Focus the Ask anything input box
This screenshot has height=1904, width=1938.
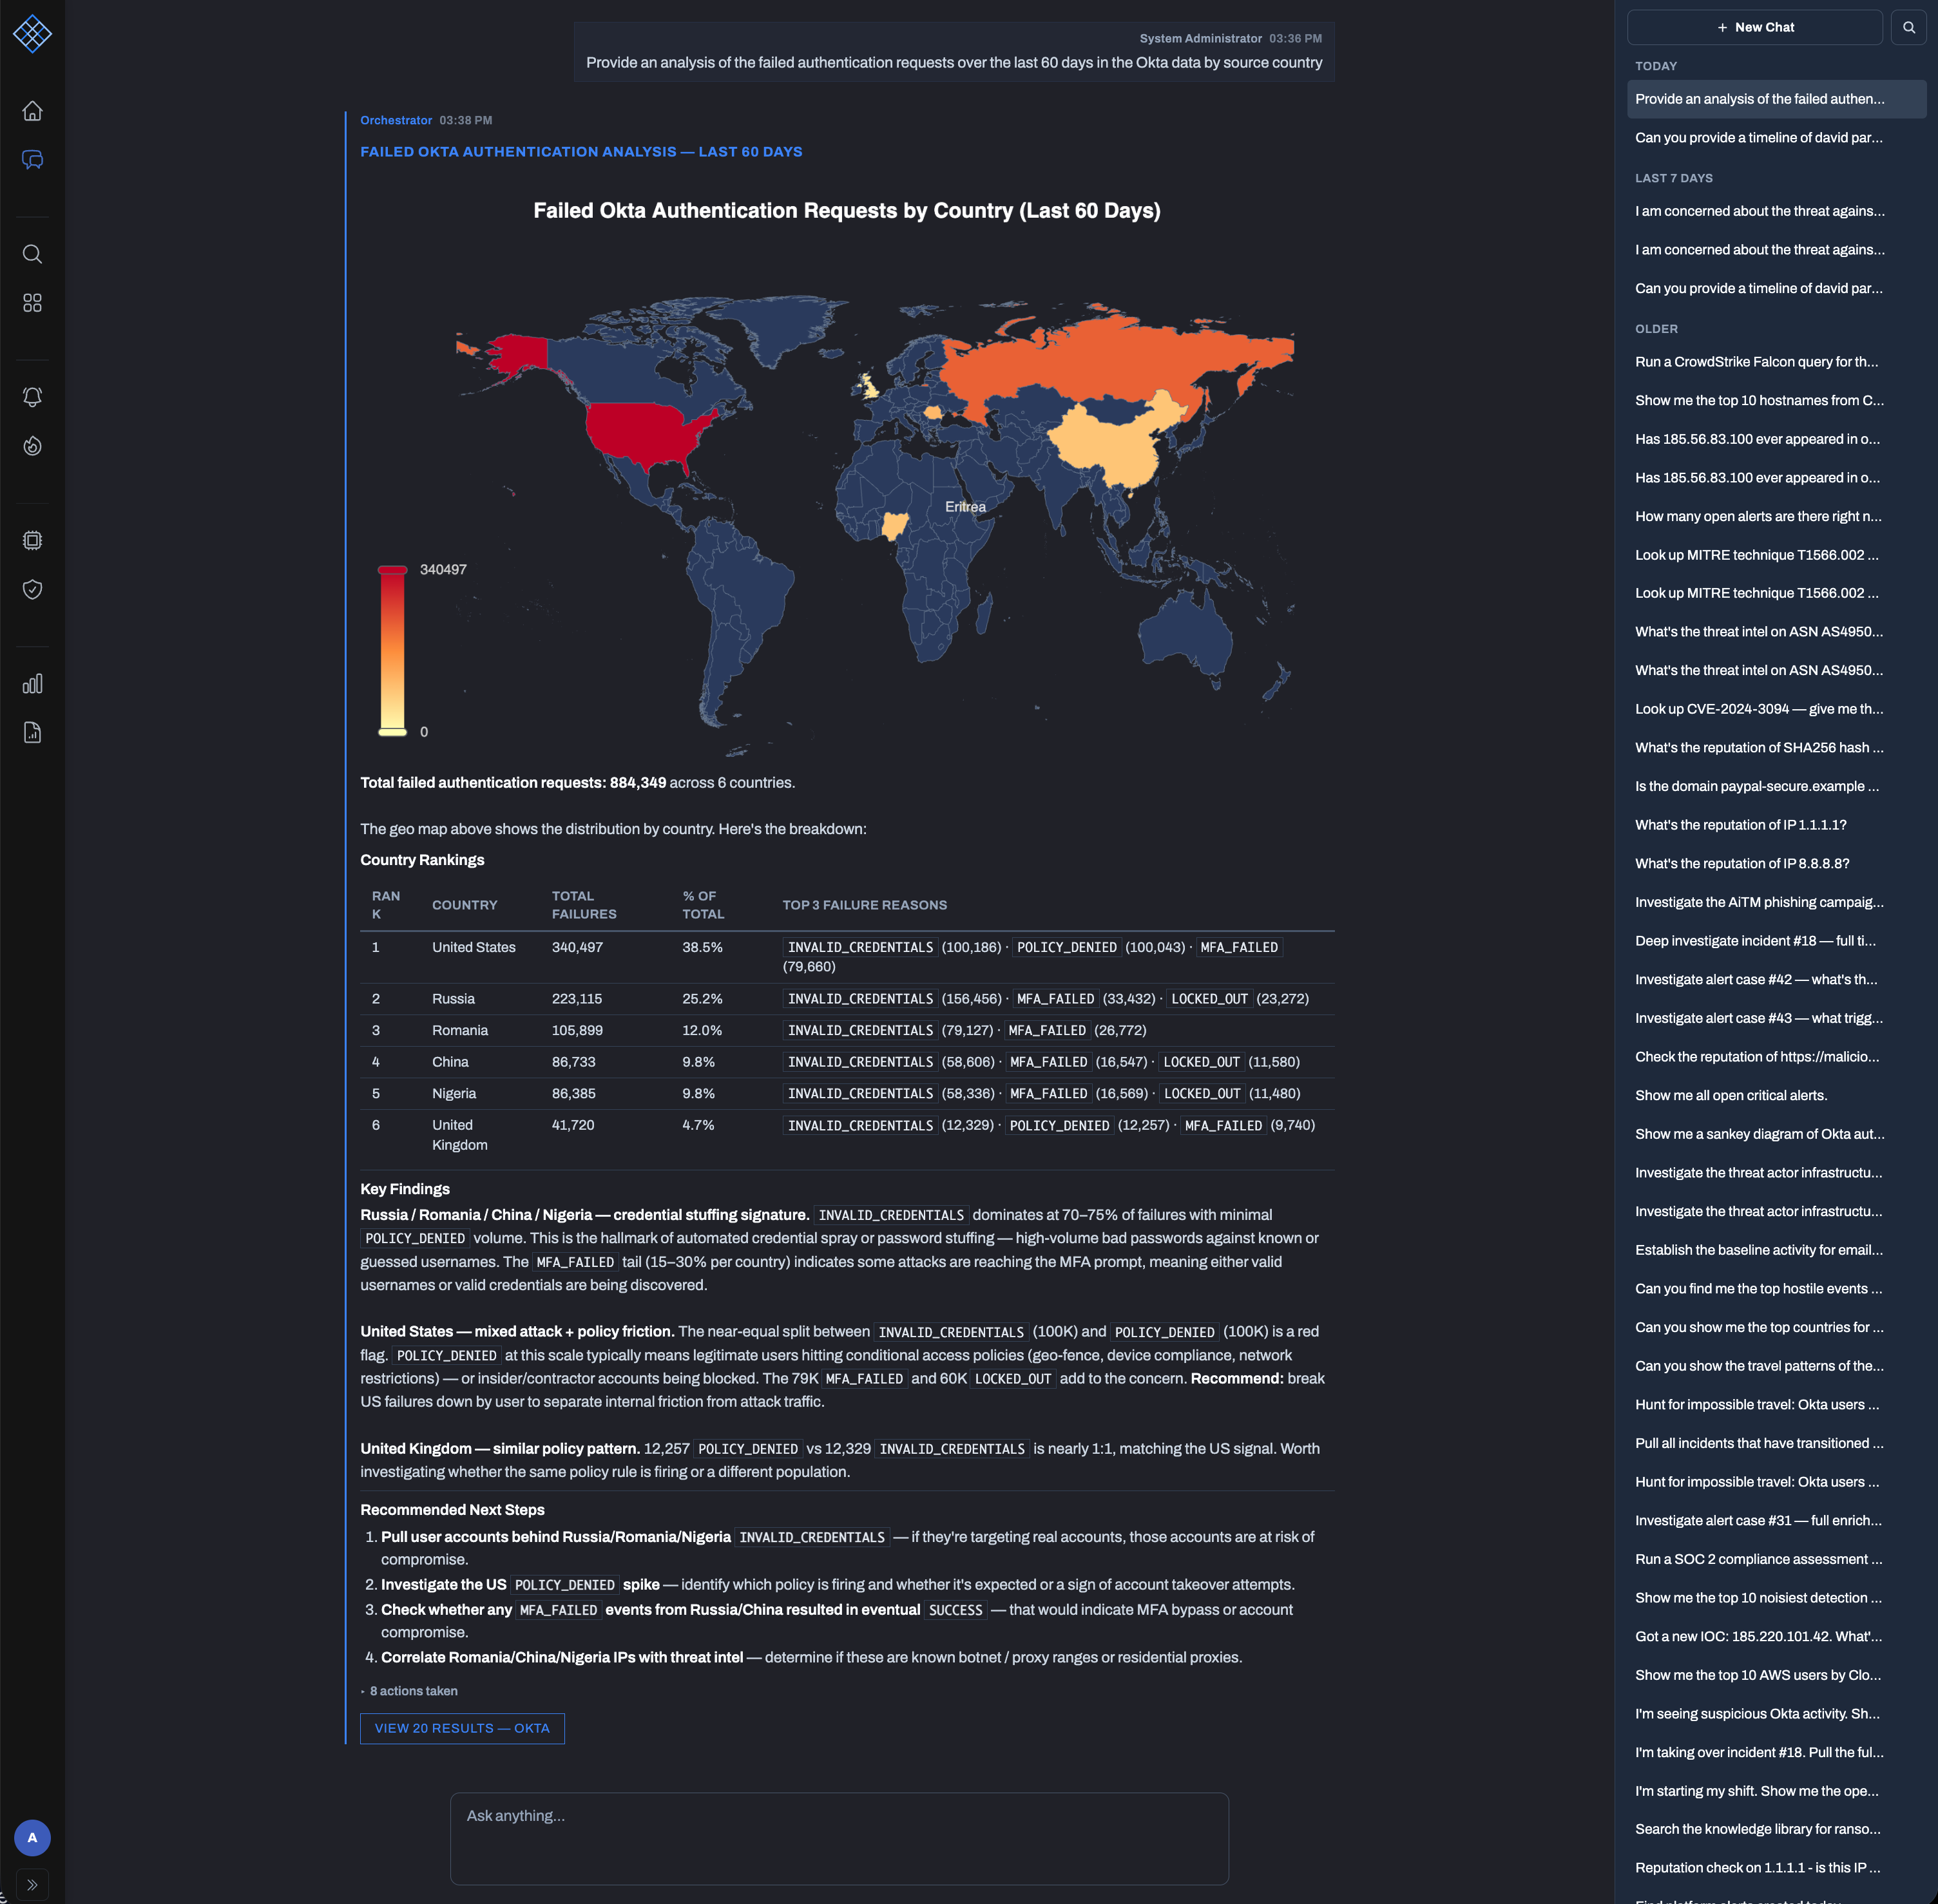[x=839, y=1838]
